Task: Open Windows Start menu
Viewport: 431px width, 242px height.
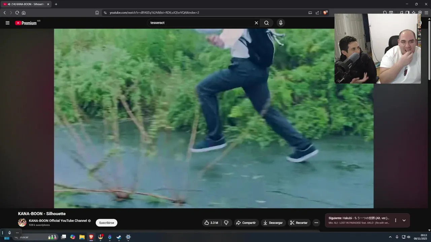Action: [6, 237]
